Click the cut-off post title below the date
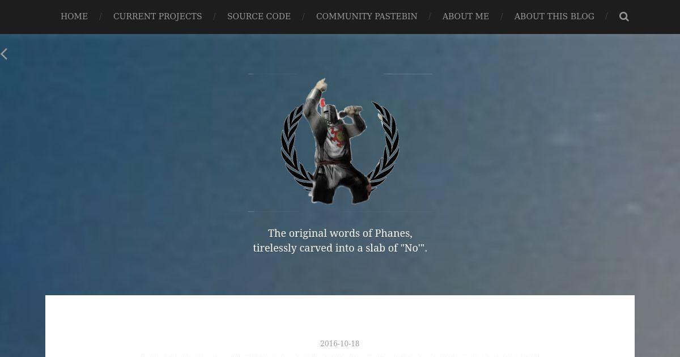680x357 pixels. pyautogui.click(x=340, y=355)
